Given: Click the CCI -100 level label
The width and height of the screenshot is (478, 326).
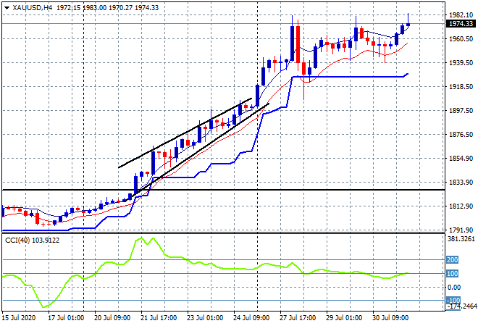Looking at the screenshot, I should [x=453, y=301].
